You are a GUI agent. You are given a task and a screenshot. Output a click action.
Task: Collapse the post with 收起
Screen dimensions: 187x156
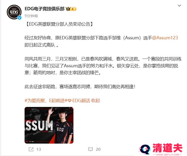click(x=96, y=101)
